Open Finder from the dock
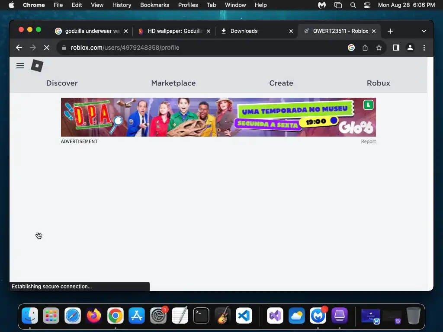The height and width of the screenshot is (332, 443). [30, 316]
